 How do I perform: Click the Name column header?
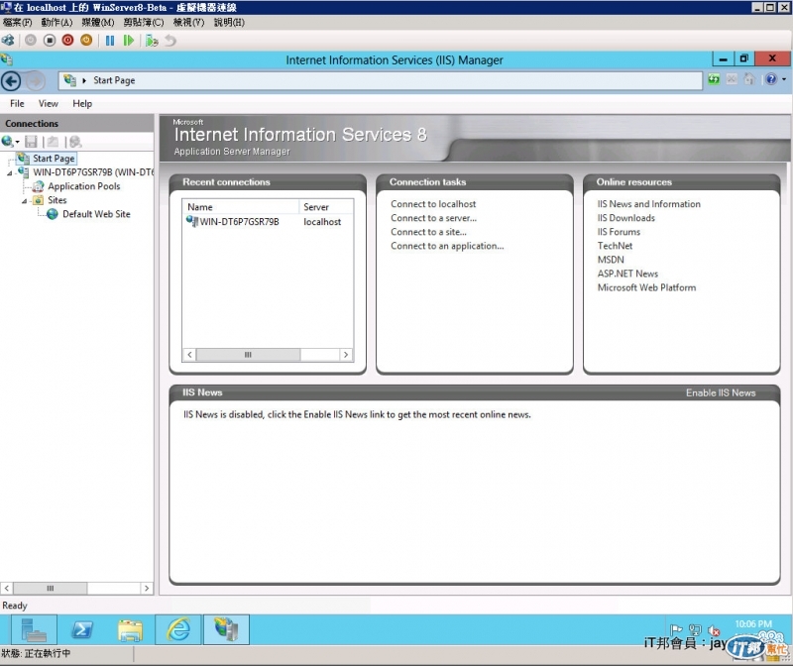coord(242,207)
